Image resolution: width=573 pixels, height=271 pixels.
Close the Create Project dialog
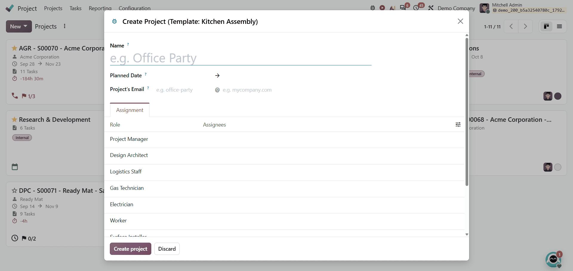point(460,21)
